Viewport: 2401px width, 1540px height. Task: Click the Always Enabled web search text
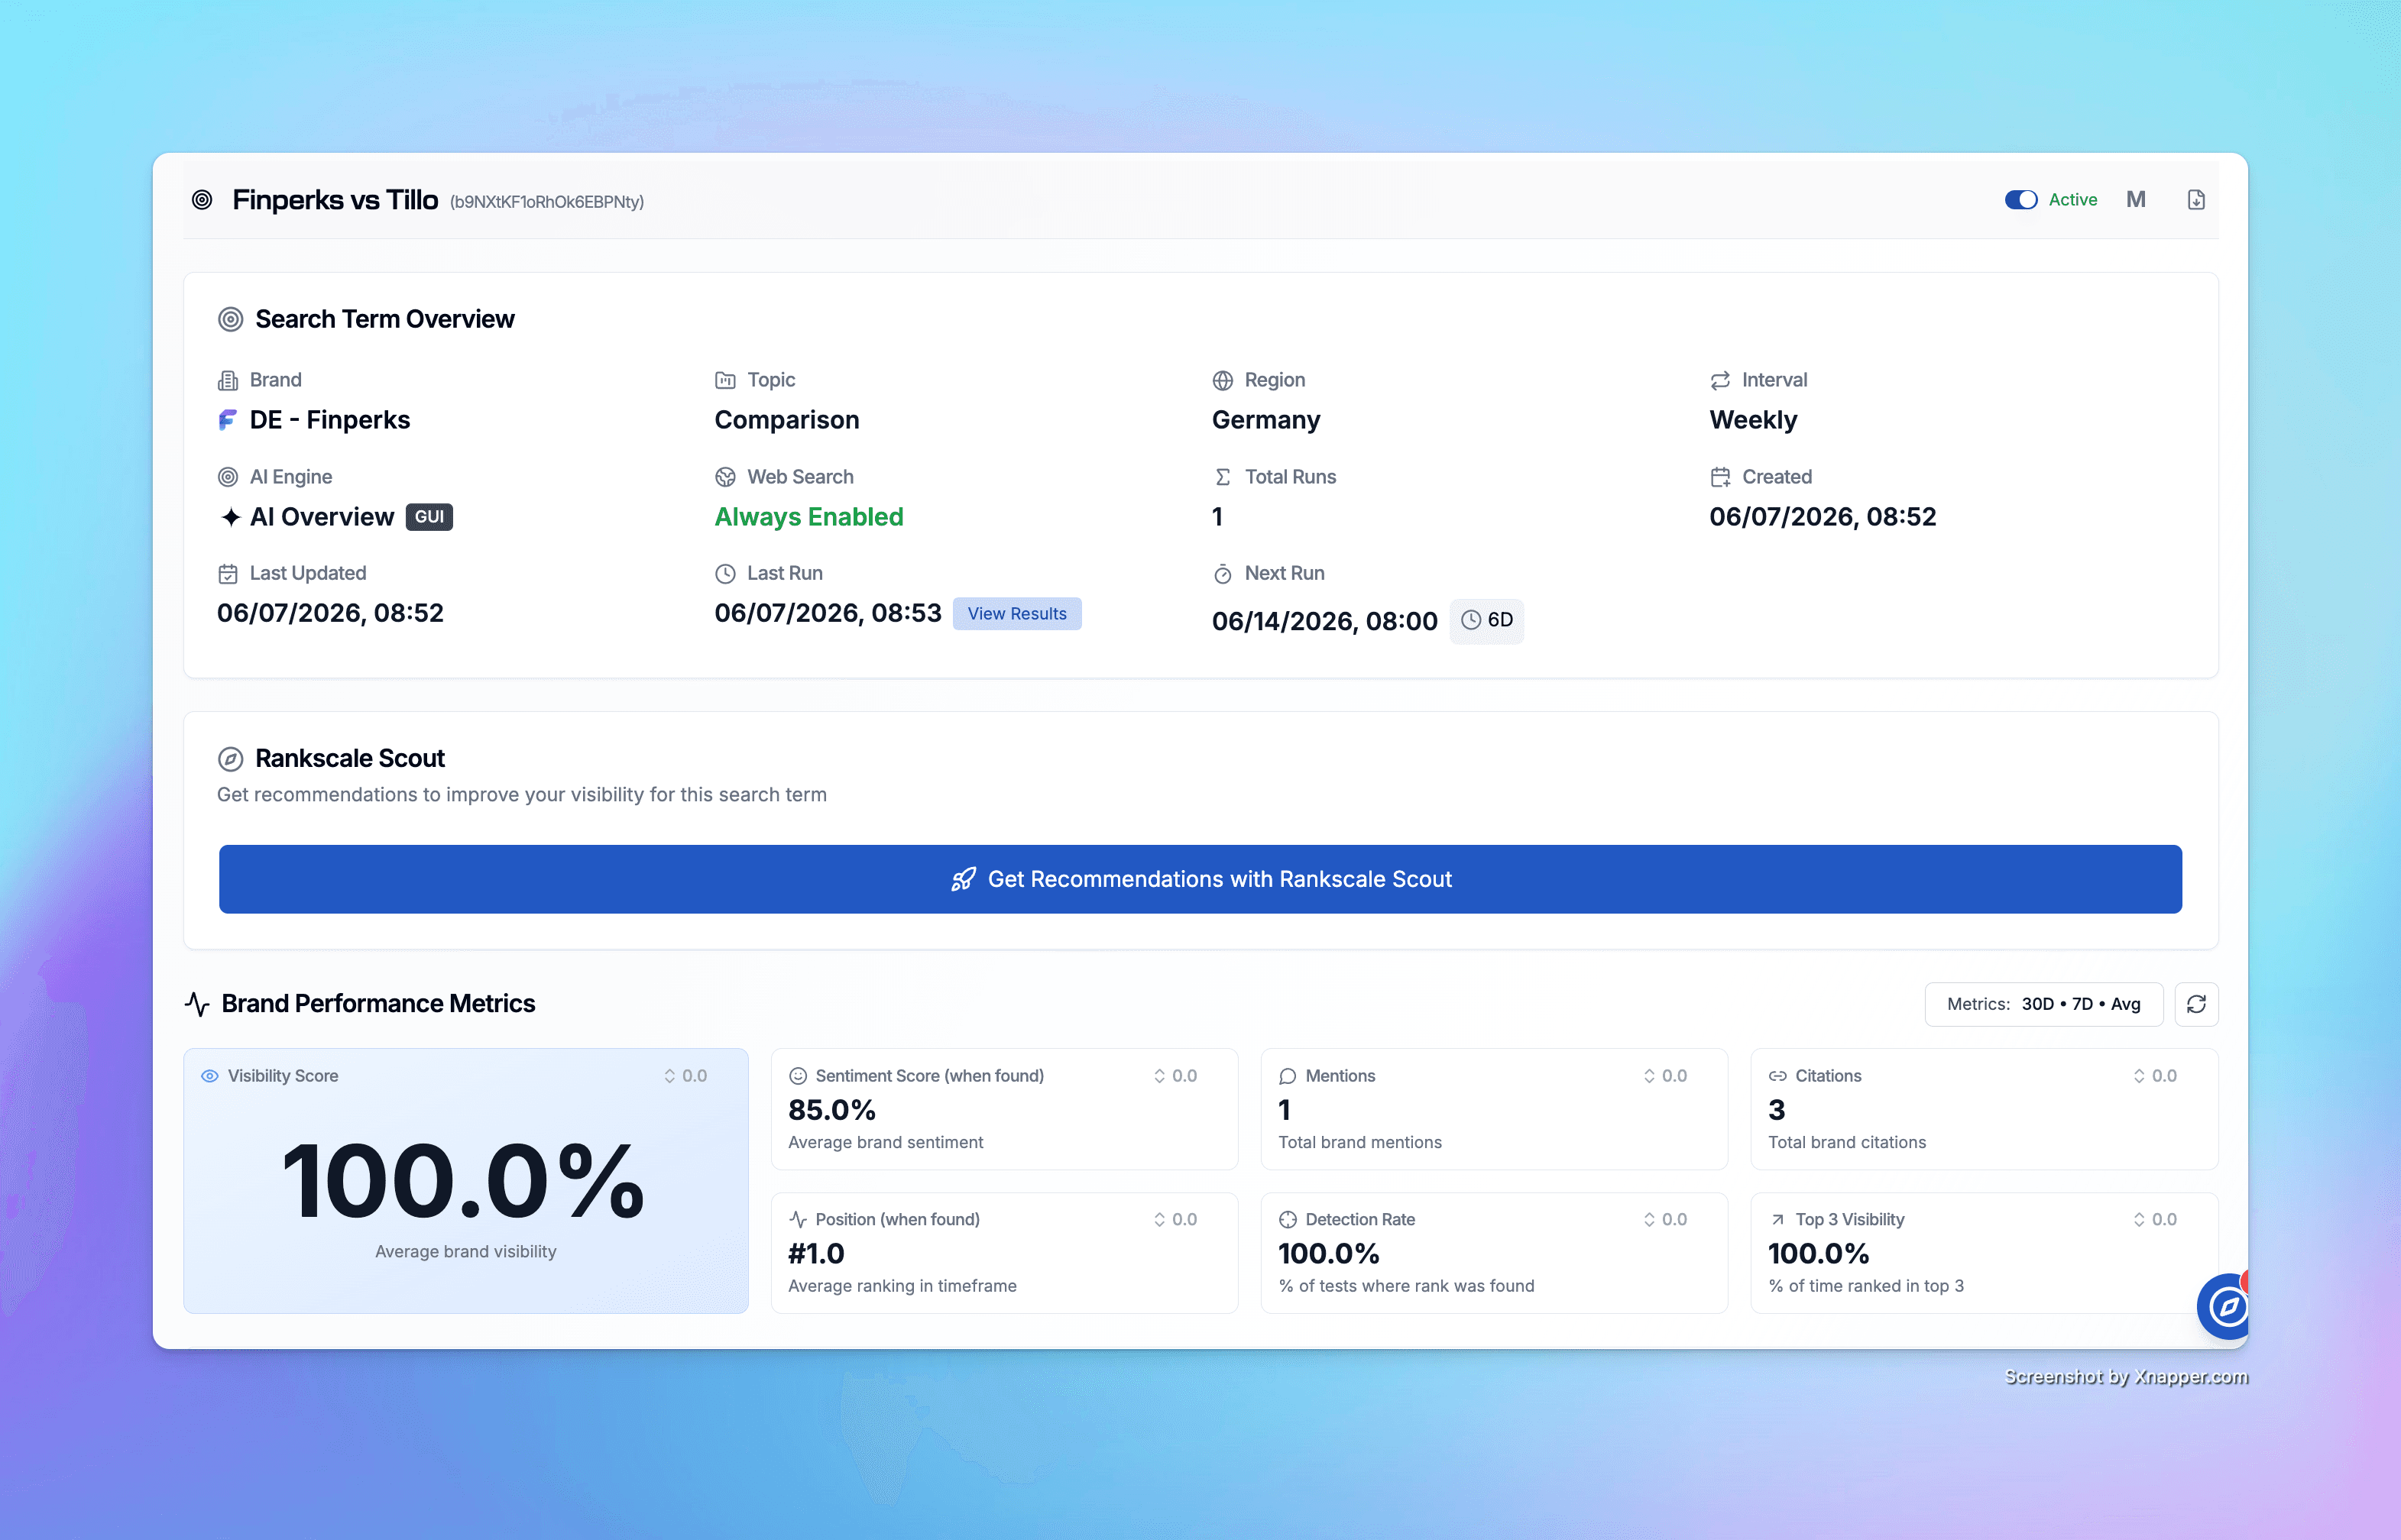coord(808,517)
